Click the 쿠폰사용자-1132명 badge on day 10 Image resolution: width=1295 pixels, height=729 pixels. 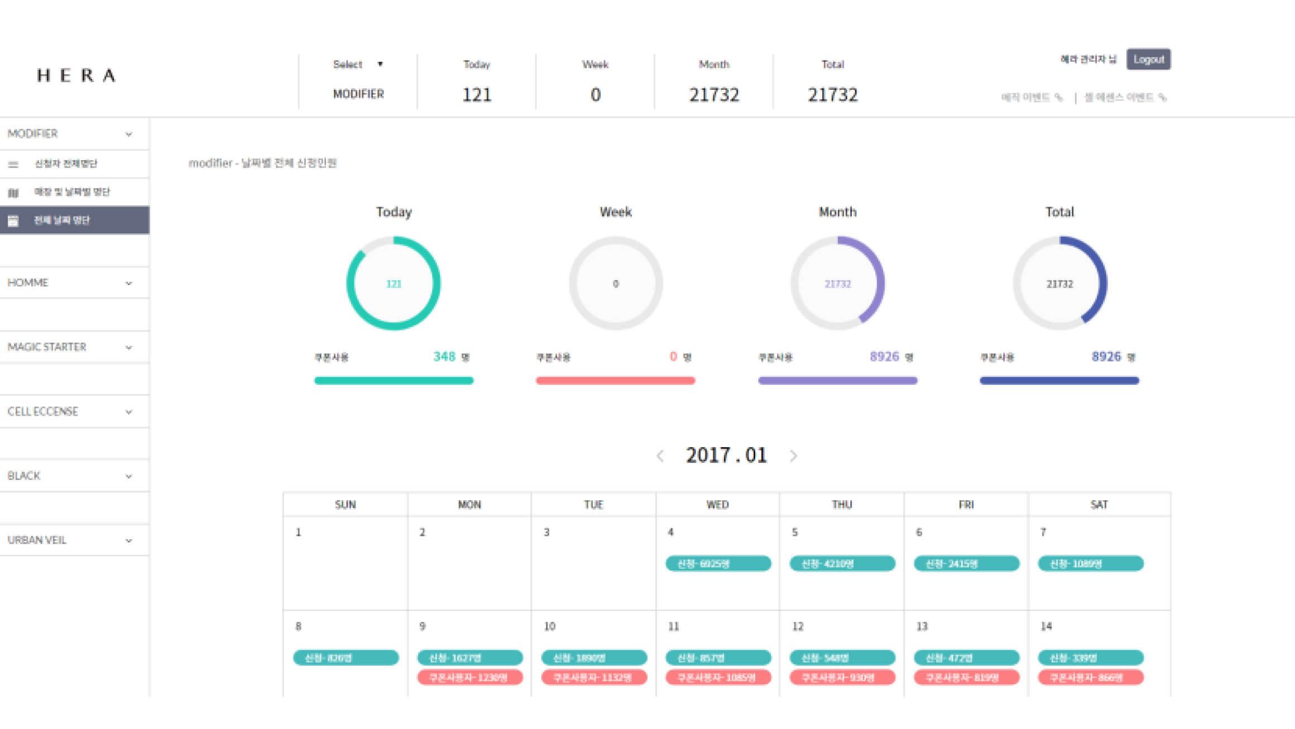594,678
